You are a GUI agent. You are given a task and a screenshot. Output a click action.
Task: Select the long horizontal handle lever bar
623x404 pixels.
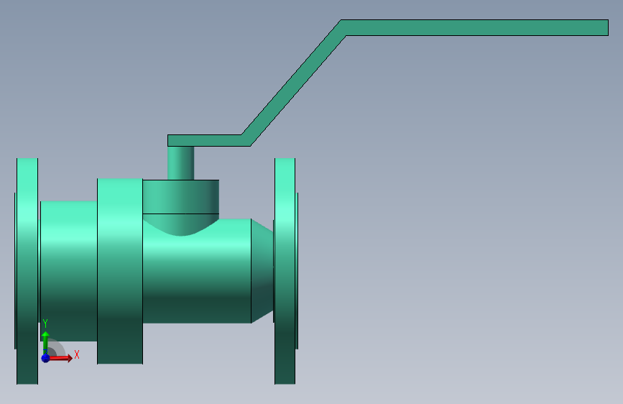(475, 27)
